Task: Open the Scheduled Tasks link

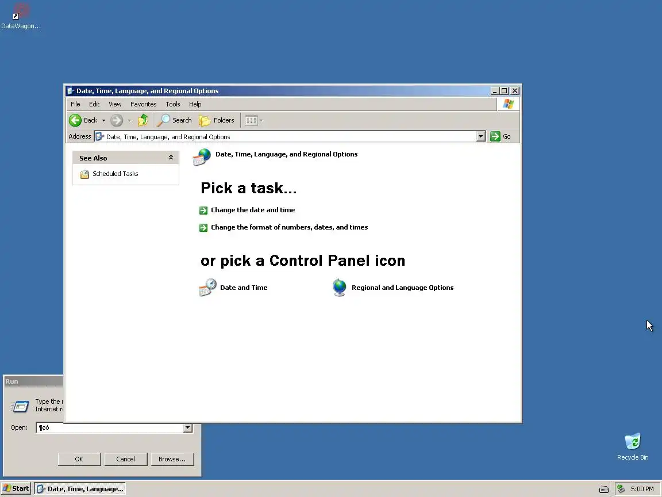Action: click(116, 174)
